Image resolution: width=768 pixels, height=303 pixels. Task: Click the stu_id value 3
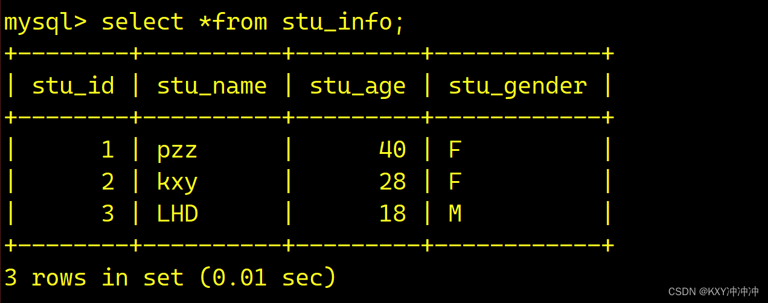[107, 214]
